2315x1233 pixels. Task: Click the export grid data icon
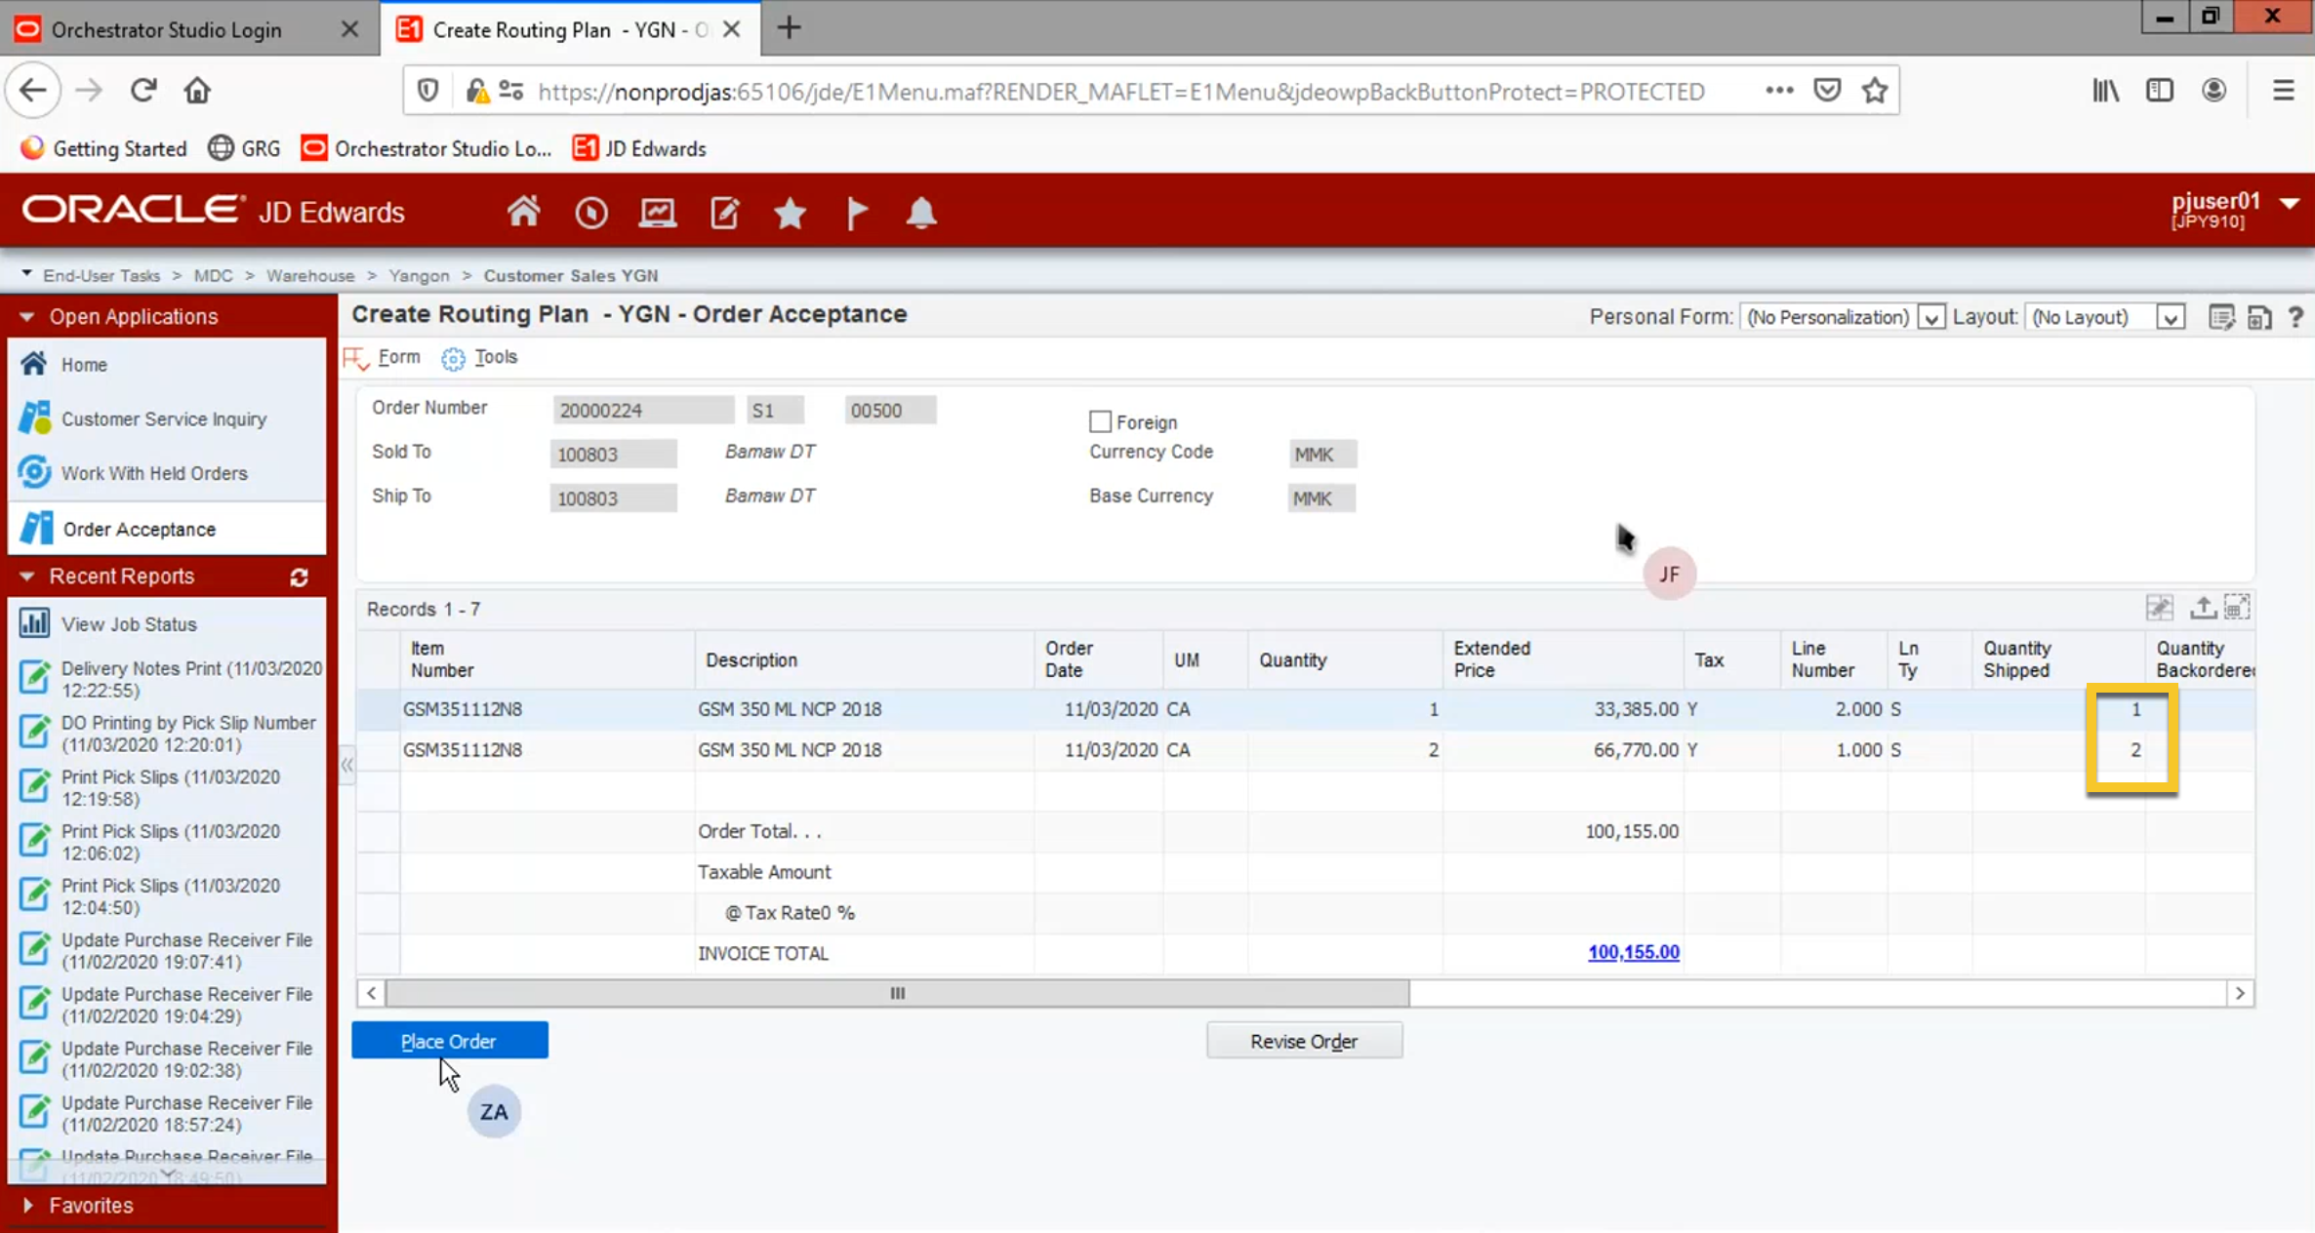(2202, 608)
